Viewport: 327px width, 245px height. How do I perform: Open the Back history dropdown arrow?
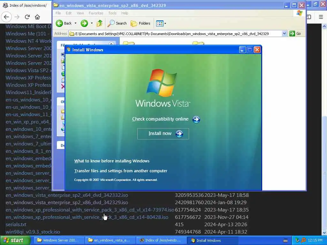75,23
